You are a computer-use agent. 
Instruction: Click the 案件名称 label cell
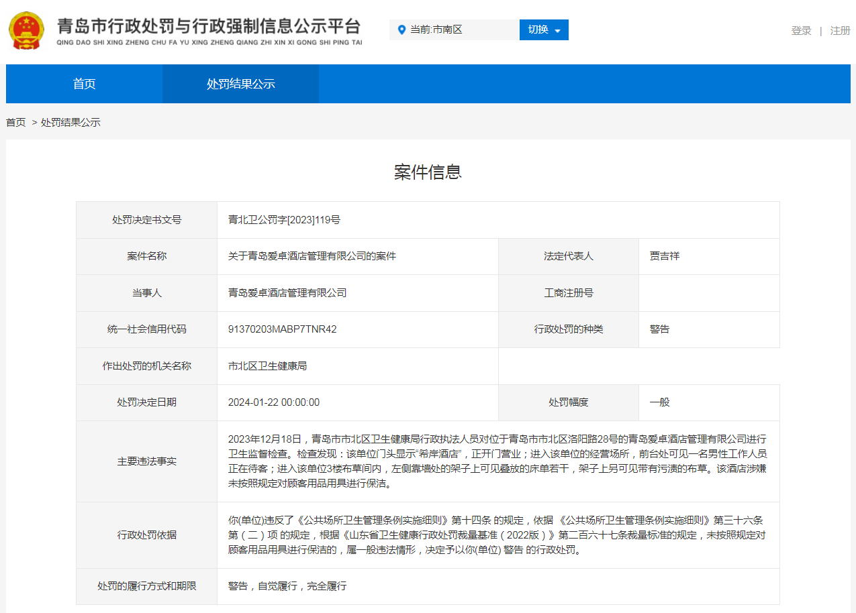point(147,256)
